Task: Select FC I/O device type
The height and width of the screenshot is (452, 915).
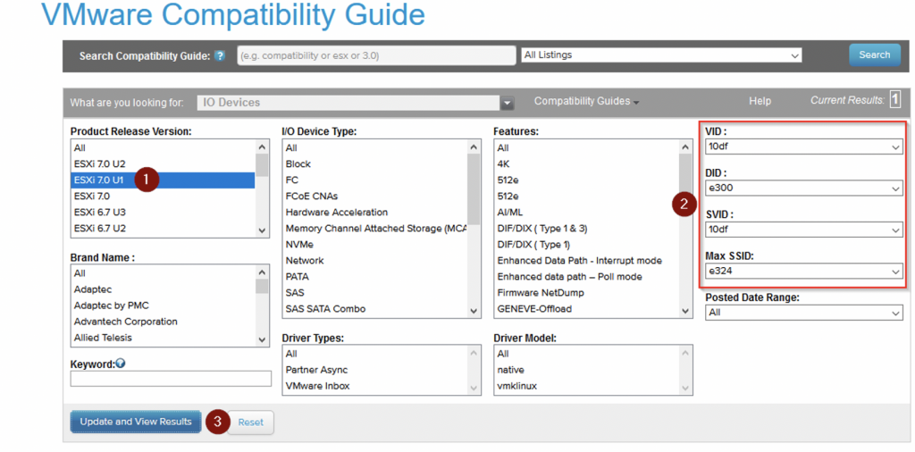Action: point(374,180)
